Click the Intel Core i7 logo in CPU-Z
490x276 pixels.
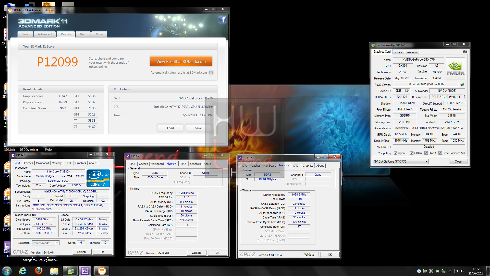click(x=98, y=178)
